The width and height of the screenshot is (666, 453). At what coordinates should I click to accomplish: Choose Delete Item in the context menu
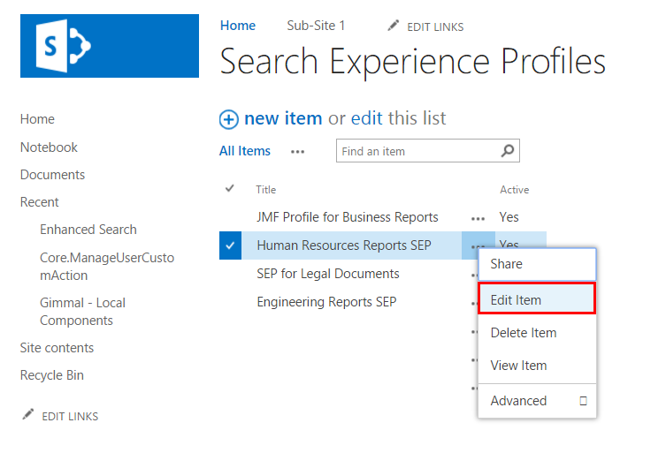coord(524,333)
